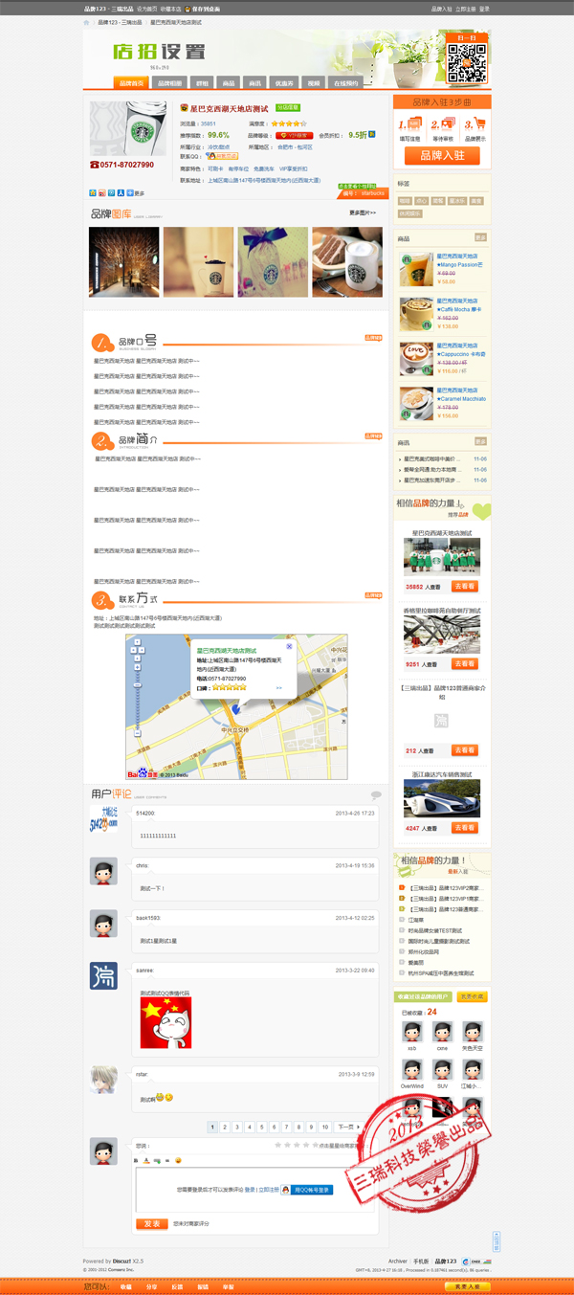Click 下一页 pagination button
This screenshot has height=1295, width=574.
click(x=348, y=1128)
